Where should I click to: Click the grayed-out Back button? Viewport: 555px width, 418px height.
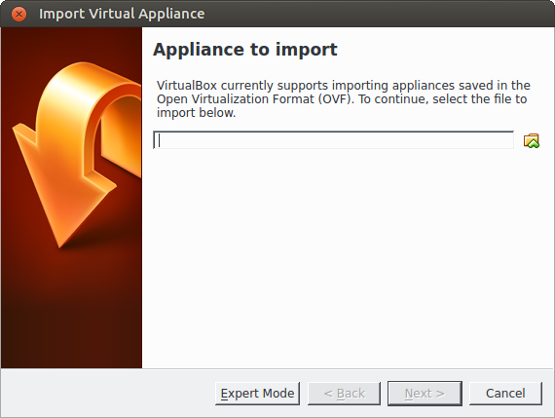(x=344, y=394)
